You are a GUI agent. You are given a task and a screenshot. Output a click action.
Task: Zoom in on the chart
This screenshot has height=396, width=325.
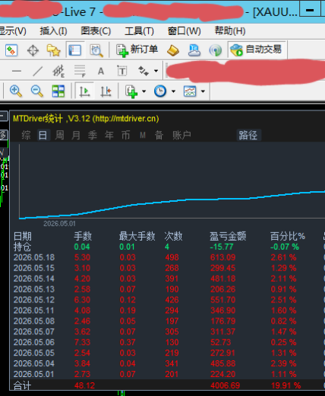(x=16, y=91)
